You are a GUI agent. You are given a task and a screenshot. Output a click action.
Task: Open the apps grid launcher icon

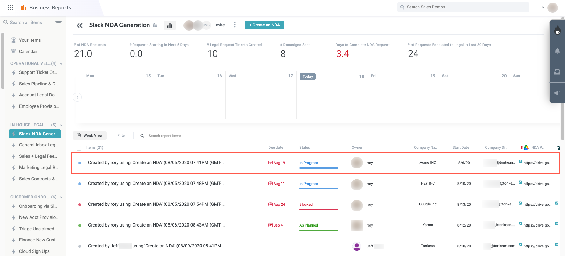click(x=10, y=7)
